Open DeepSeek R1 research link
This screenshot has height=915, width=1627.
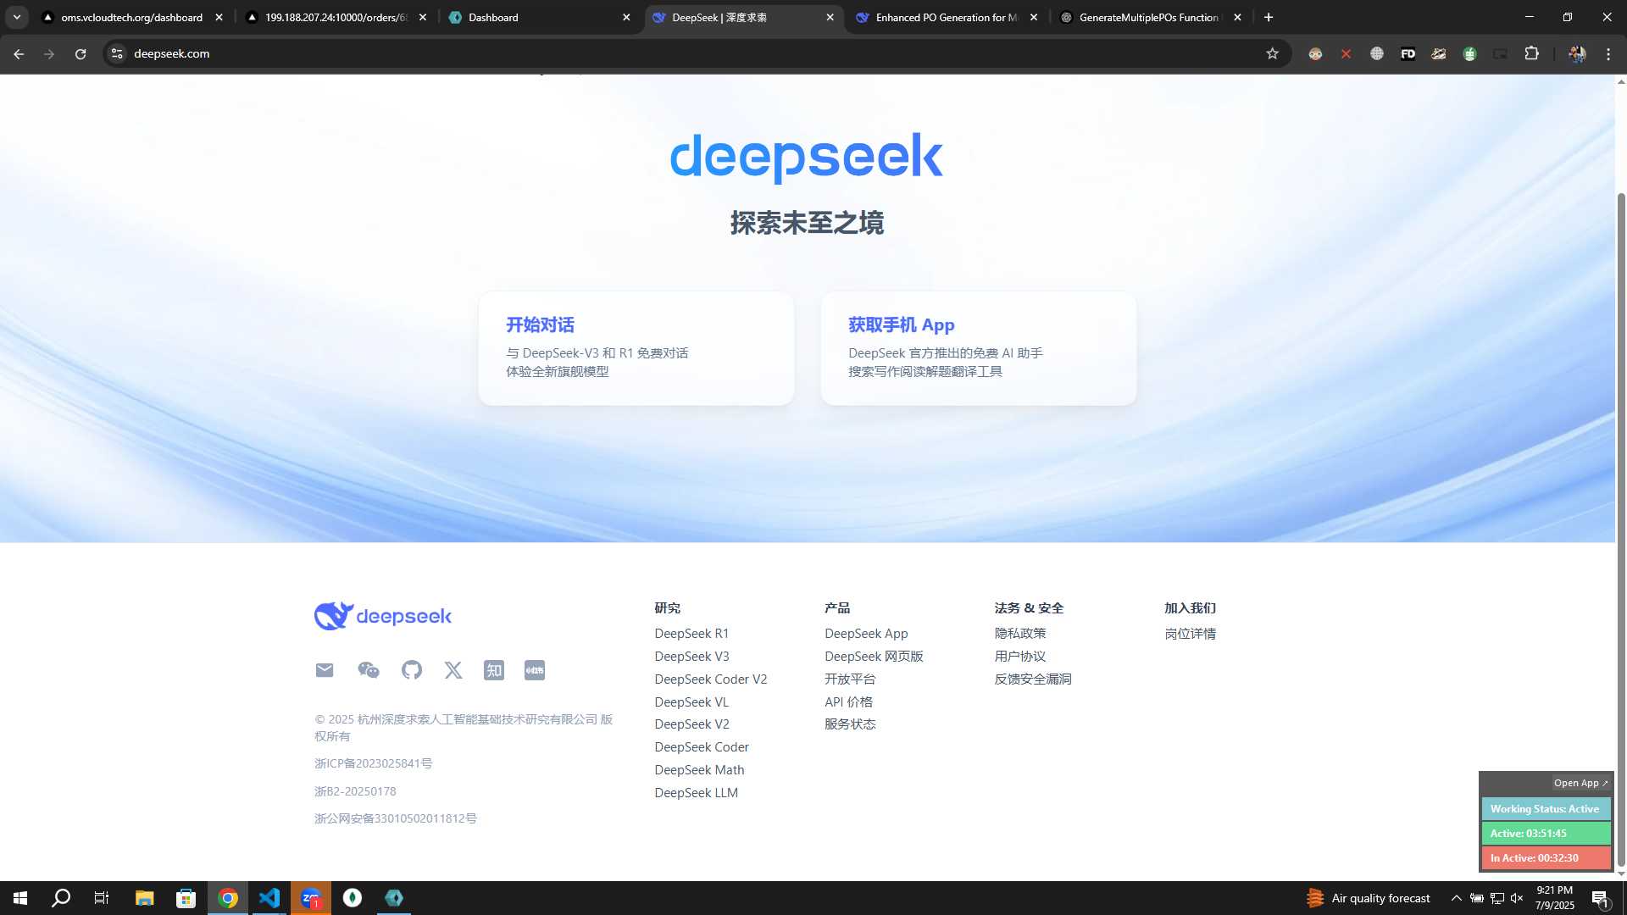(691, 634)
